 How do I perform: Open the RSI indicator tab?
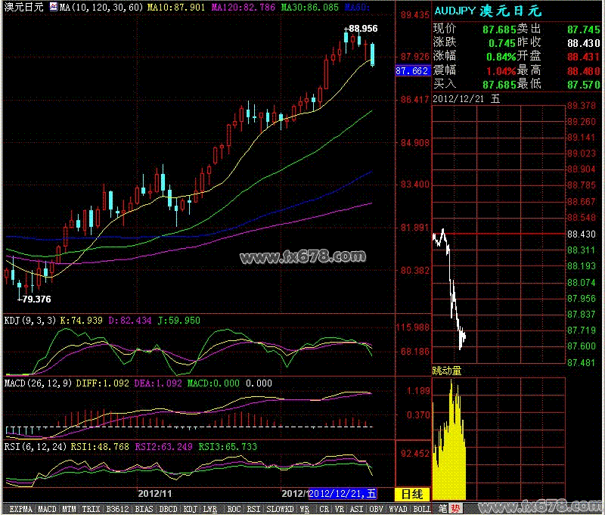tap(253, 509)
